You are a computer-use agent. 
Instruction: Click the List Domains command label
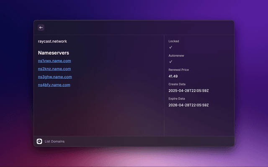click(54, 142)
